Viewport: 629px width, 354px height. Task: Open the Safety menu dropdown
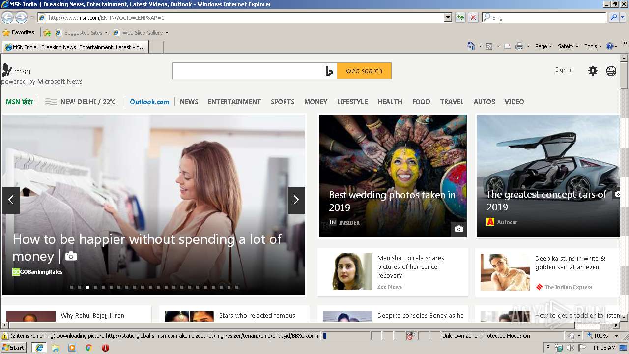568,46
